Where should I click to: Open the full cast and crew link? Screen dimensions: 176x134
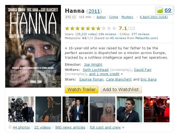[105, 127]
